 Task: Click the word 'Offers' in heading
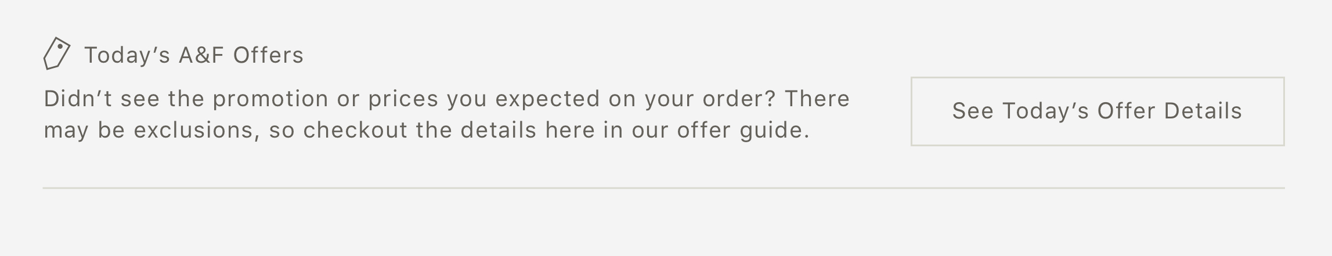point(268,55)
